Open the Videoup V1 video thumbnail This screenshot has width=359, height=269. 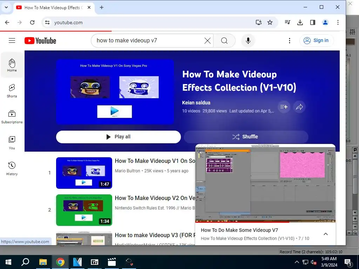(x=84, y=173)
